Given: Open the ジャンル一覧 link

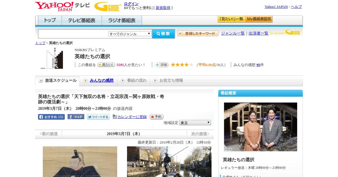Looking at the screenshot, I should click(233, 33).
